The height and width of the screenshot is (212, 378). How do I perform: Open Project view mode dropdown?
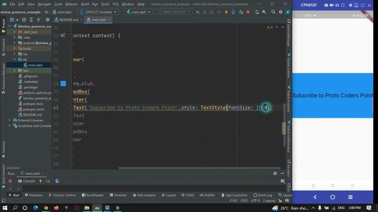14,19
